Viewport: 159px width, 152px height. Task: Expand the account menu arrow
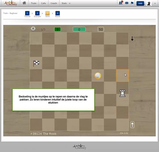(155, 3)
